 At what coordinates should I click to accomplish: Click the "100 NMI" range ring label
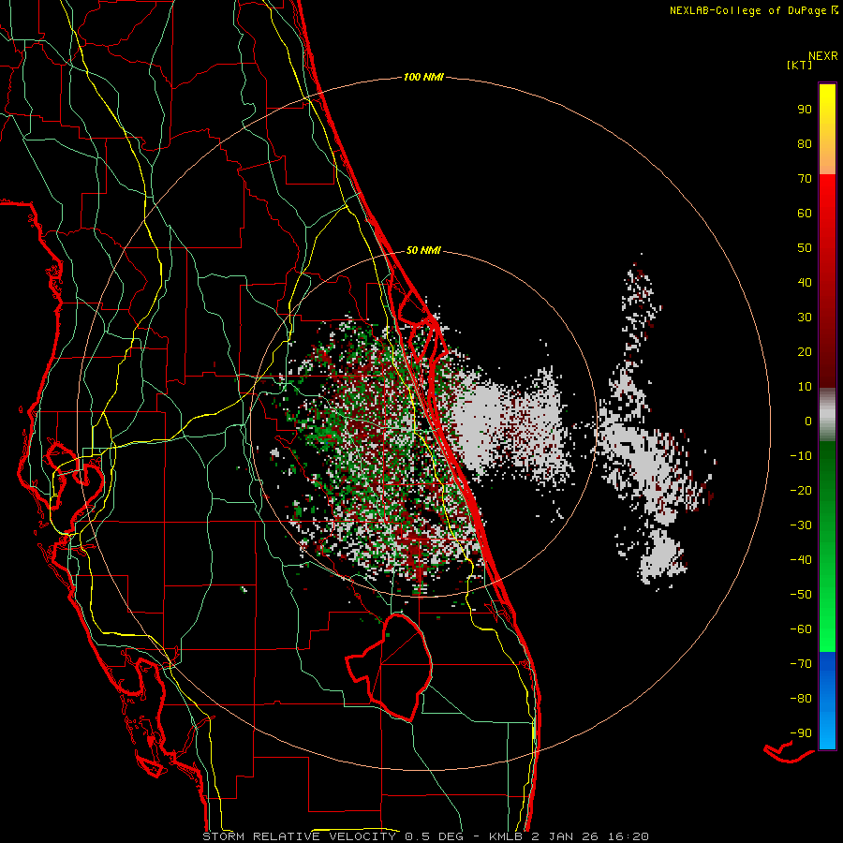pyautogui.click(x=423, y=78)
